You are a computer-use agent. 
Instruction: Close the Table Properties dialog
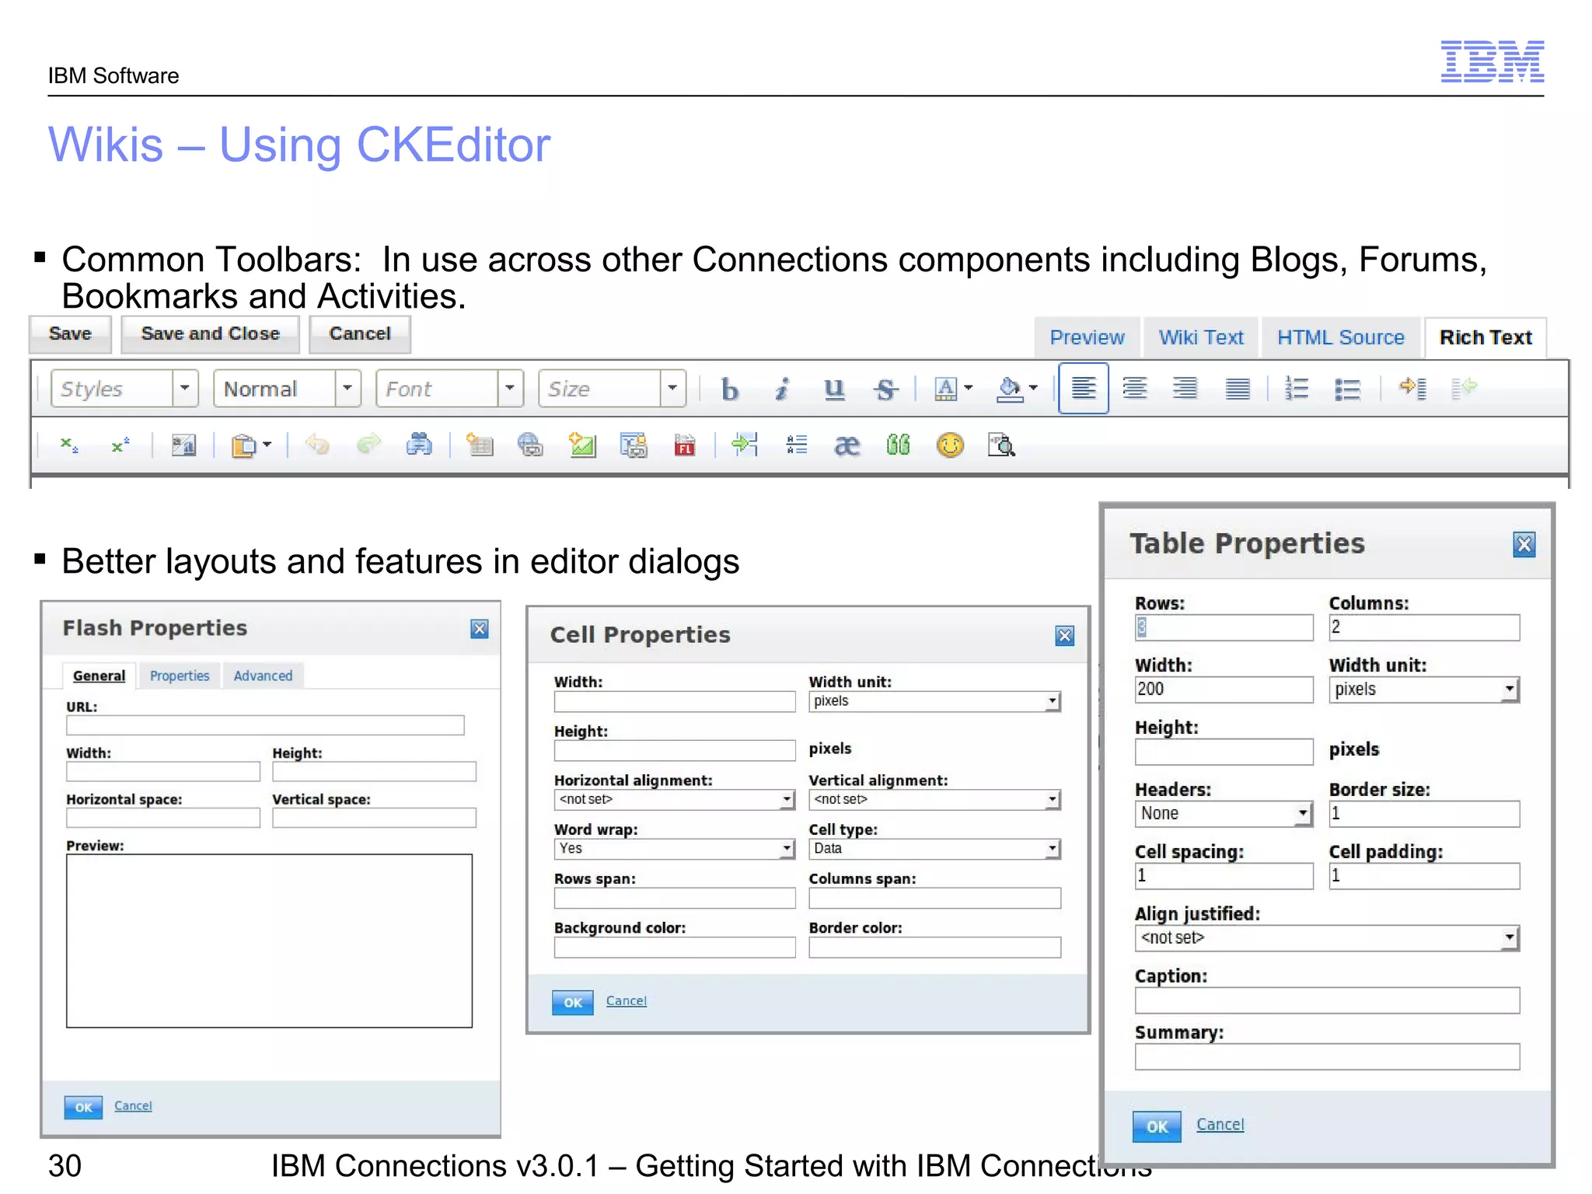(x=1524, y=544)
